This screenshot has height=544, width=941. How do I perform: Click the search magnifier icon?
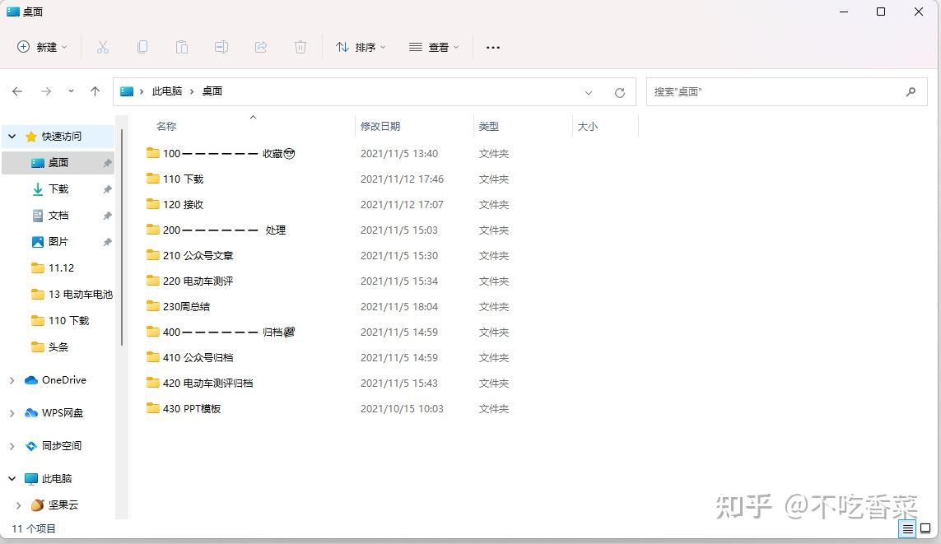click(911, 92)
